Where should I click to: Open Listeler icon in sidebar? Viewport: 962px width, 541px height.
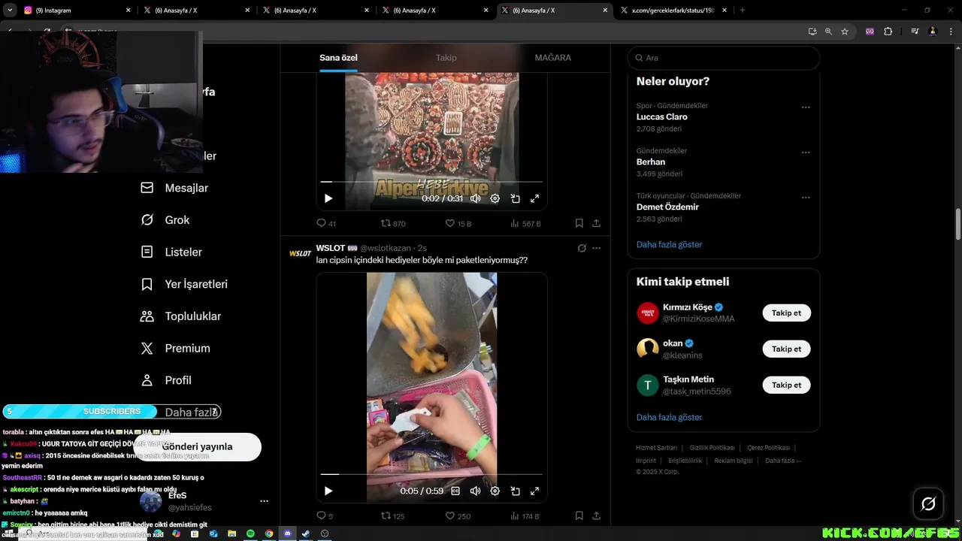[147, 252]
